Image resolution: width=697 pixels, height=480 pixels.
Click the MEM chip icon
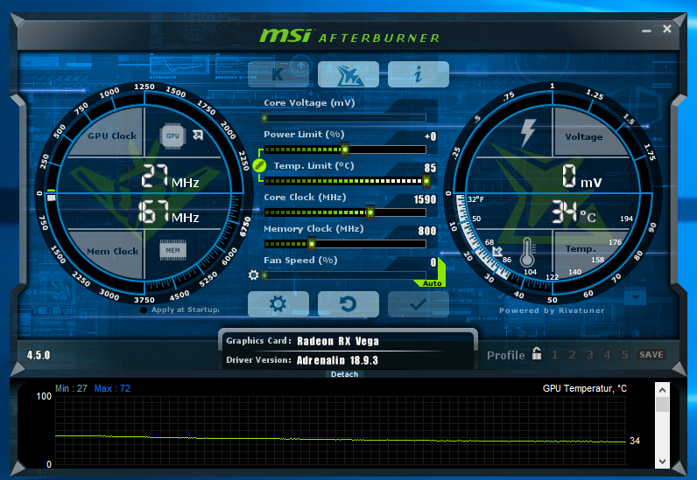click(172, 250)
